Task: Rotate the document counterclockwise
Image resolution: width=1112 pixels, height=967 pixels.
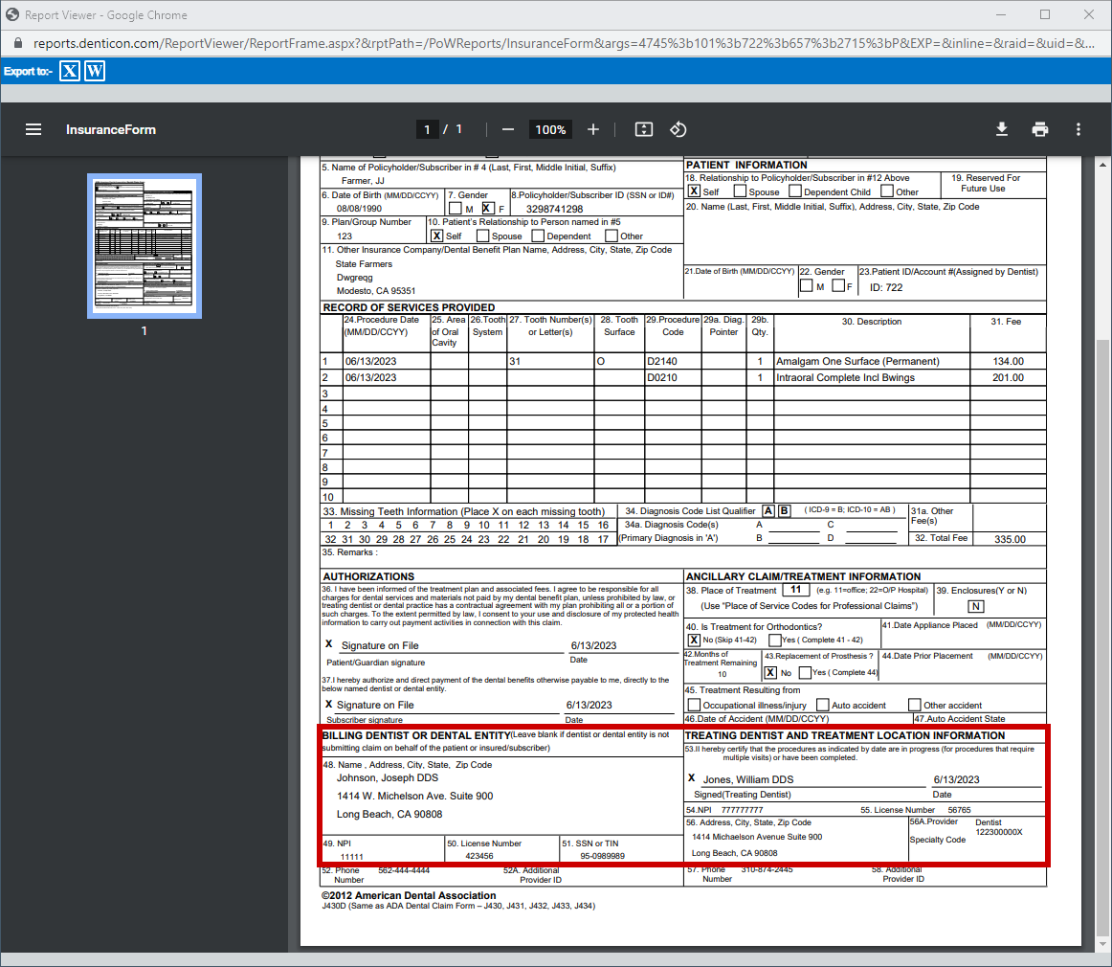Action: pos(678,129)
